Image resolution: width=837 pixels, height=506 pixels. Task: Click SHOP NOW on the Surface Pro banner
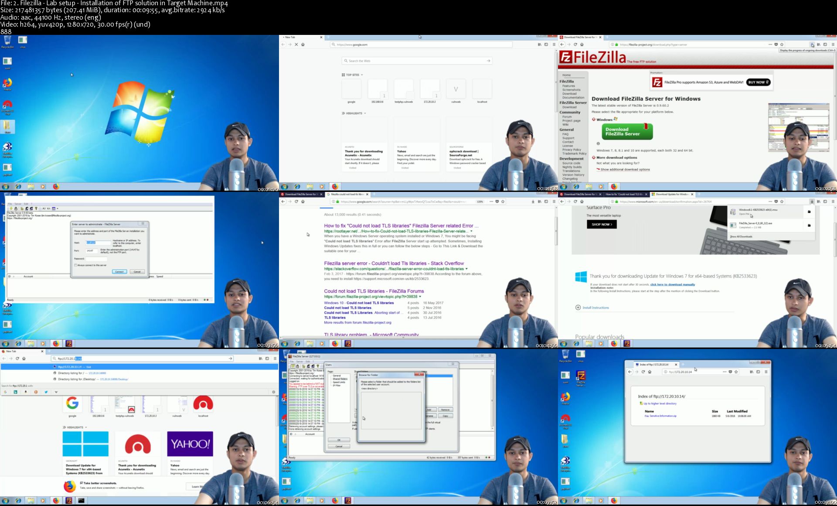[x=602, y=225]
